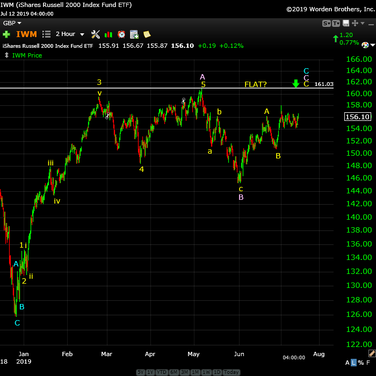Click the green +0.12% change value
The width and height of the screenshot is (376, 376).
[232, 46]
